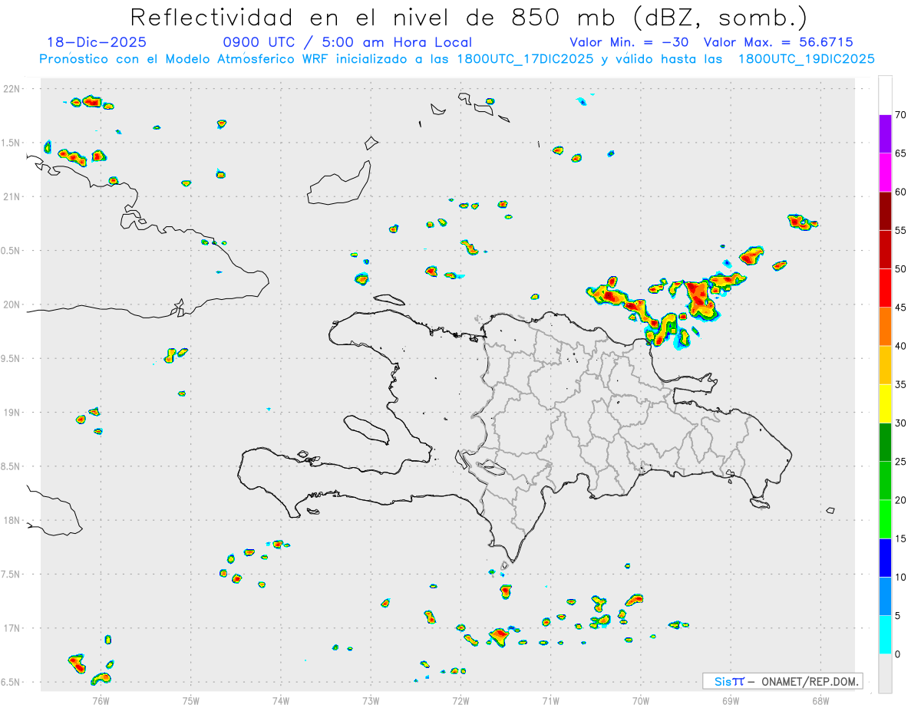The image size is (921, 711).
Task: Click the "19N" latitude axis label
Action: [12, 413]
